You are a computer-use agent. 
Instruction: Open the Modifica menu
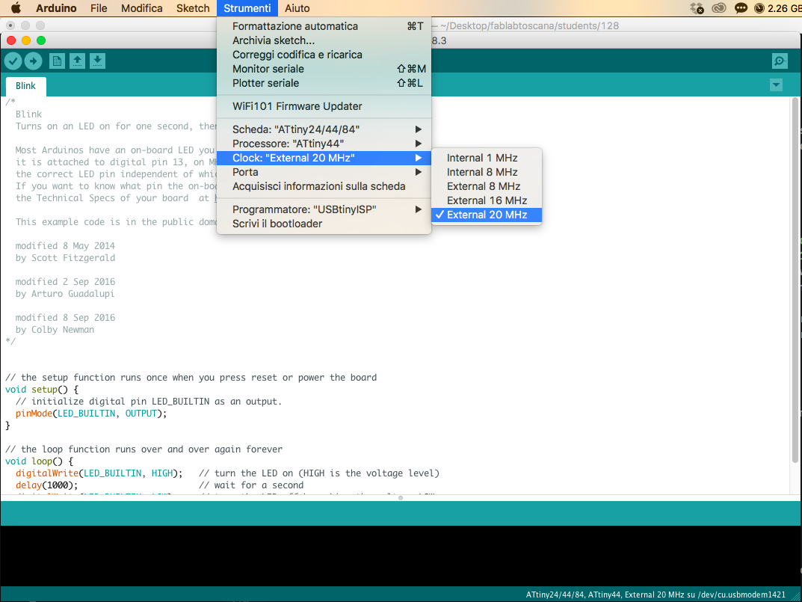click(x=142, y=8)
